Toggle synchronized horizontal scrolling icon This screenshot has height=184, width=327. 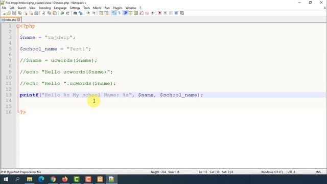tap(107, 13)
